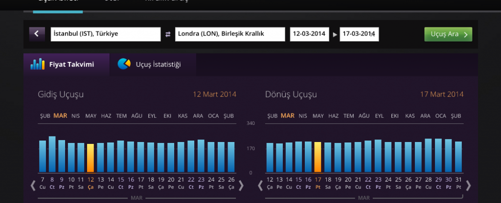Go to next days in Gidiş Uçuşu chart
The width and height of the screenshot is (501, 203).
click(241, 185)
